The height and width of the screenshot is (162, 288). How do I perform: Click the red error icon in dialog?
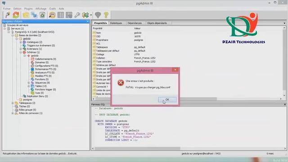click(121, 83)
